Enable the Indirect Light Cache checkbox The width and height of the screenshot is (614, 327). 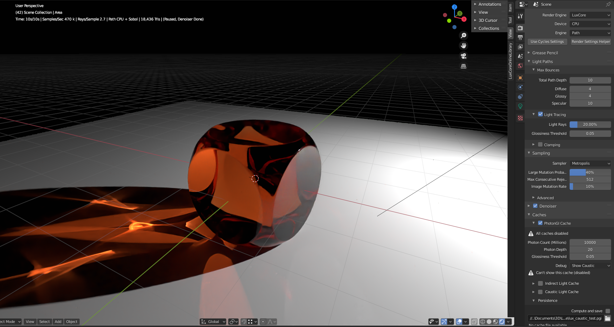pyautogui.click(x=540, y=283)
